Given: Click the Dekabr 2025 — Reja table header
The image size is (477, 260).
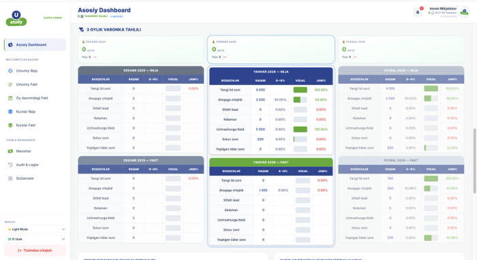Looking at the screenshot, I should (141, 71).
